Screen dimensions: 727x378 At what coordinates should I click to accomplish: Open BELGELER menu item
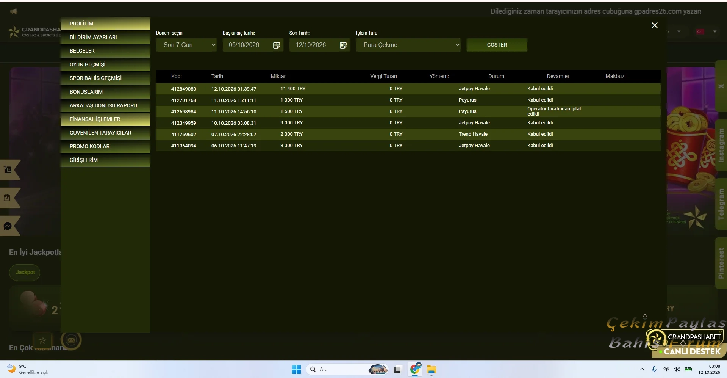(105, 51)
